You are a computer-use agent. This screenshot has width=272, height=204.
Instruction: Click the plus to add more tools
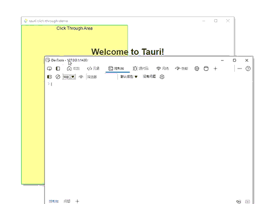(x=215, y=69)
